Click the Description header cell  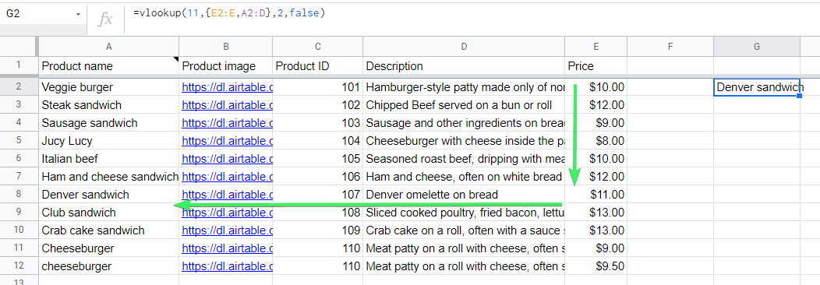[464, 65]
